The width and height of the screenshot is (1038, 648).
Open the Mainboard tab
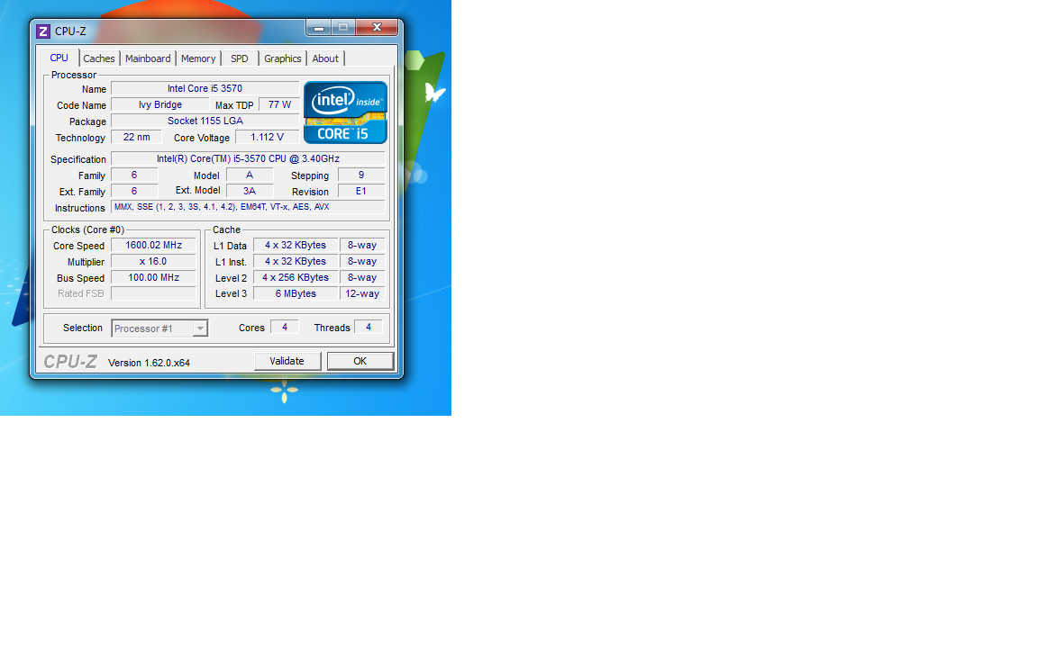[x=148, y=58]
